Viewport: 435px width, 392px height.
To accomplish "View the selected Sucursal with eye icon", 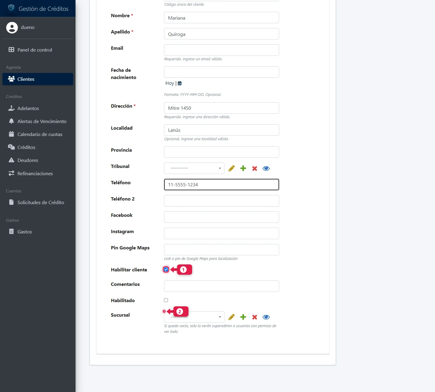I will [266, 317].
